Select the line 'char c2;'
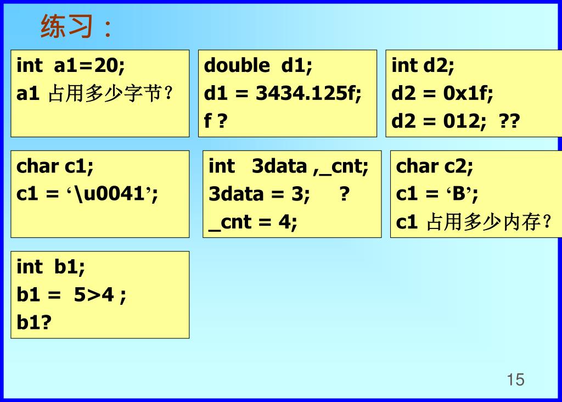The image size is (562, 402). tap(435, 166)
